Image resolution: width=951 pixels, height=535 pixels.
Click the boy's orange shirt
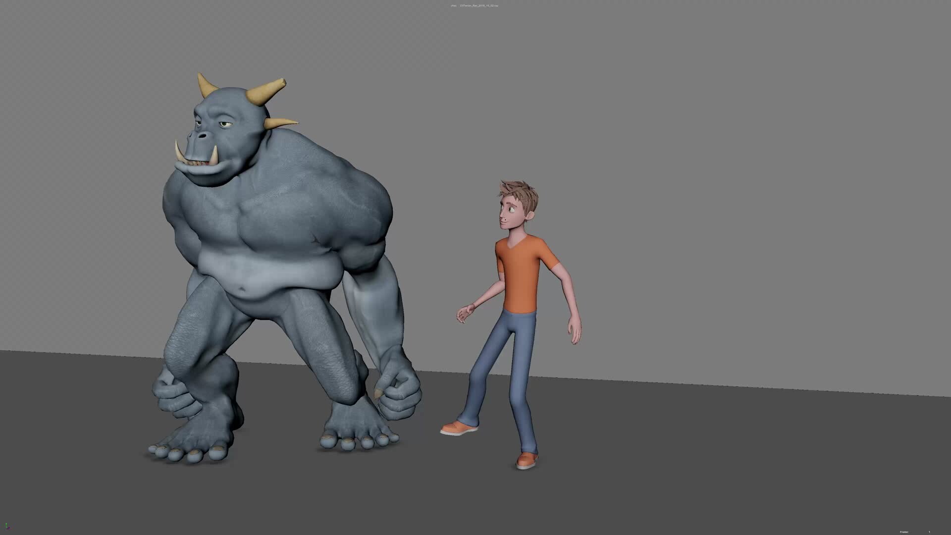coord(520,267)
